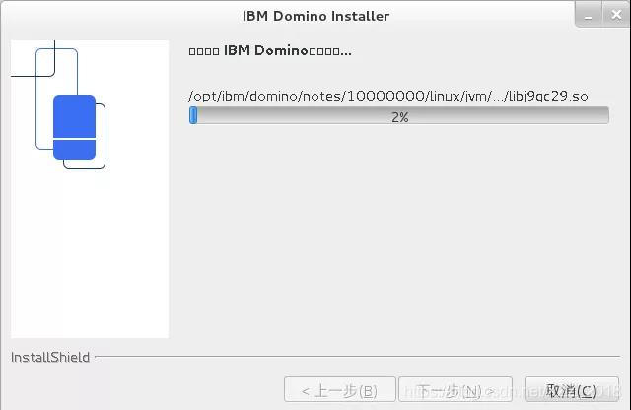Click the InstallShield label

pos(50,358)
